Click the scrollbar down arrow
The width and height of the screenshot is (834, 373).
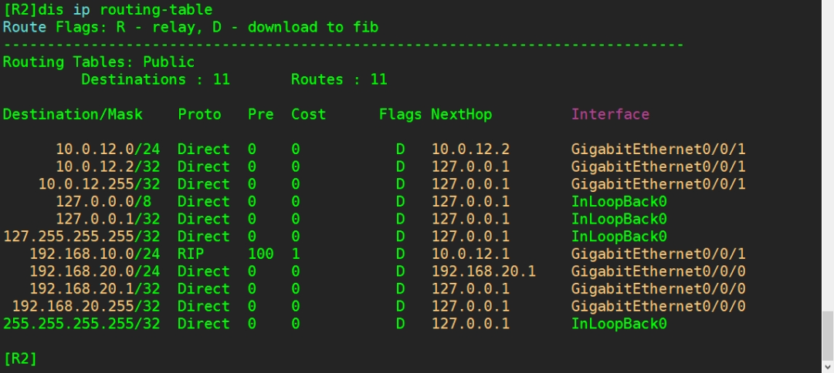(827, 366)
